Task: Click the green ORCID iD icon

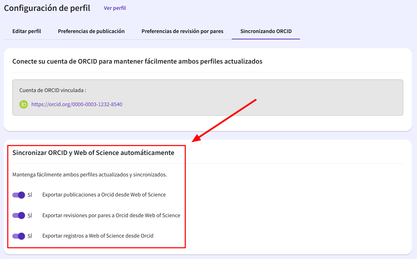Action: (24, 104)
